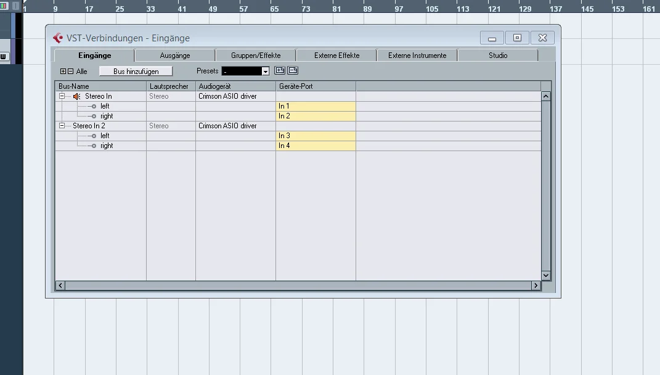Switch to the Ausgänge tab

pyautogui.click(x=175, y=55)
